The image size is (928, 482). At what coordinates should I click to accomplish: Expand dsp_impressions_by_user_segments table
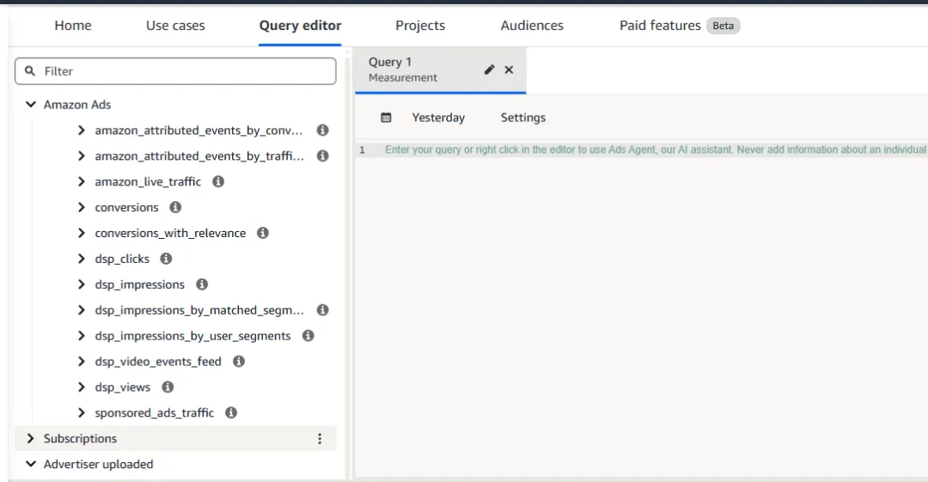point(82,336)
